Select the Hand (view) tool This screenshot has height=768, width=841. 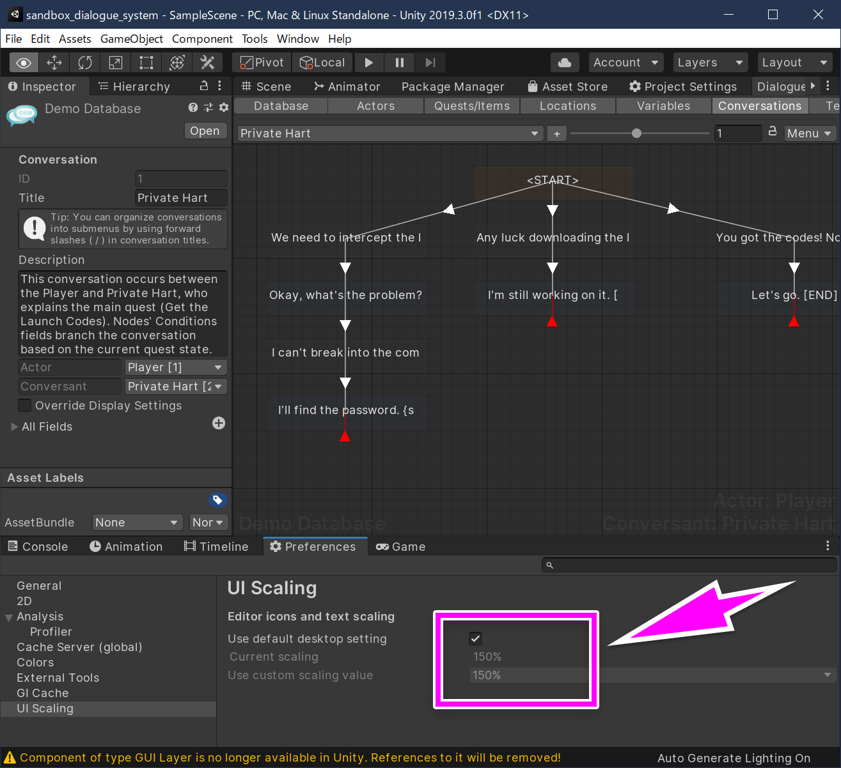click(x=24, y=63)
